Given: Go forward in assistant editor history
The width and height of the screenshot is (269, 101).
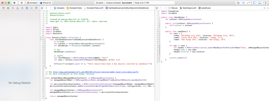Looking at the screenshot, I should 165,8.
